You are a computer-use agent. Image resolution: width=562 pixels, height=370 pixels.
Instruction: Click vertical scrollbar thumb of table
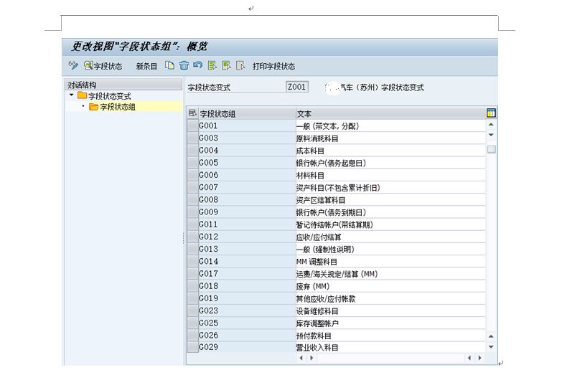tap(492, 149)
